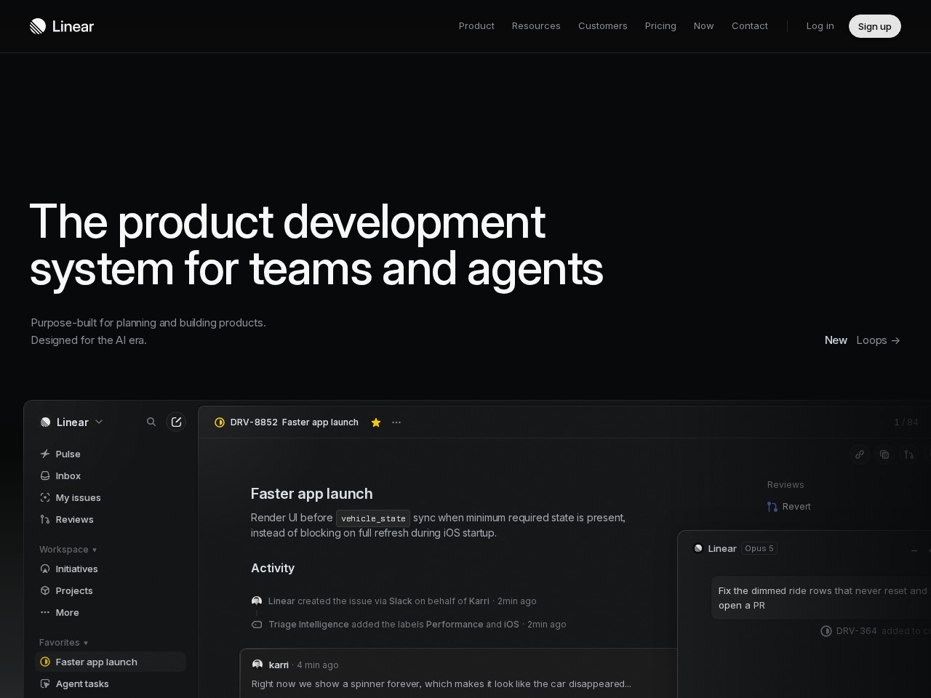931x698 pixels.
Task: Select My issues in the sidebar
Action: point(111,497)
